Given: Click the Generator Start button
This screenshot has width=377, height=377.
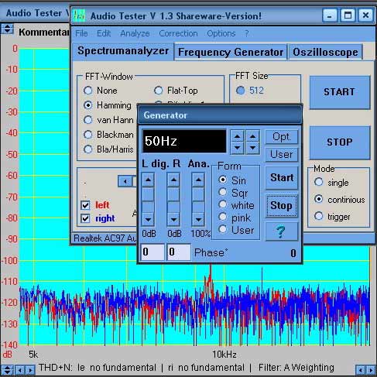Looking at the screenshot, I should point(282,178).
